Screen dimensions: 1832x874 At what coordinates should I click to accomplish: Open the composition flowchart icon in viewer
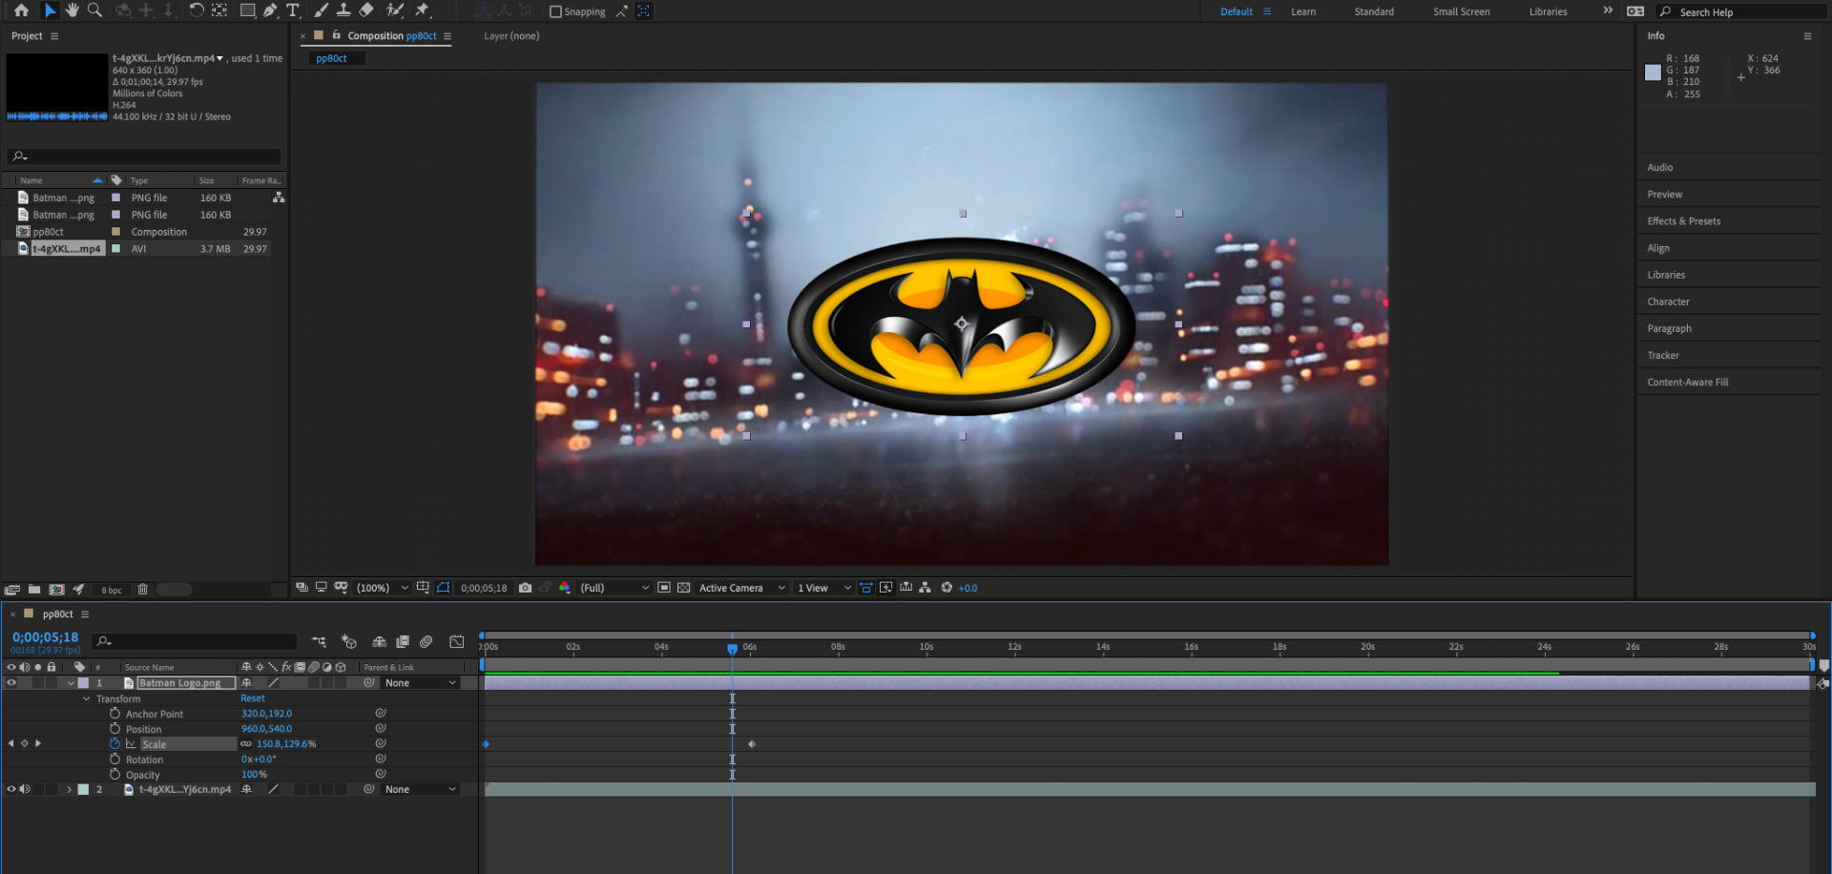coord(925,588)
